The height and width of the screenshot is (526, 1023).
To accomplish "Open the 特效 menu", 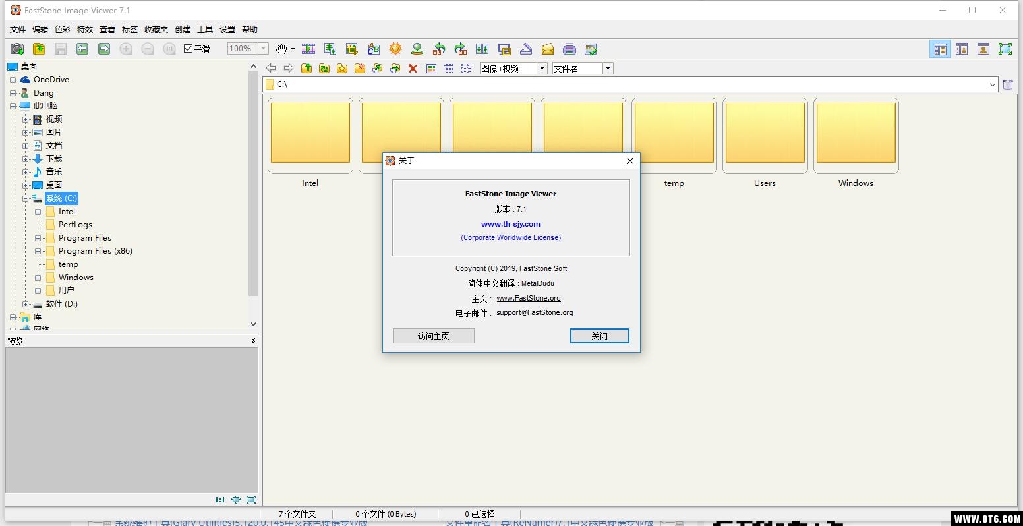I will (x=85, y=29).
